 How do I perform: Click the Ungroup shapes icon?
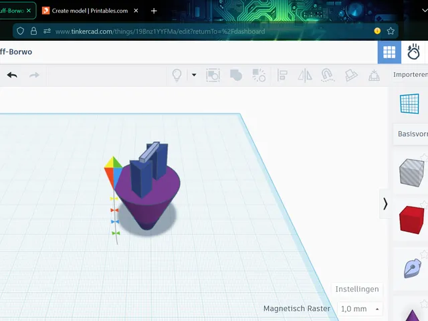(259, 75)
